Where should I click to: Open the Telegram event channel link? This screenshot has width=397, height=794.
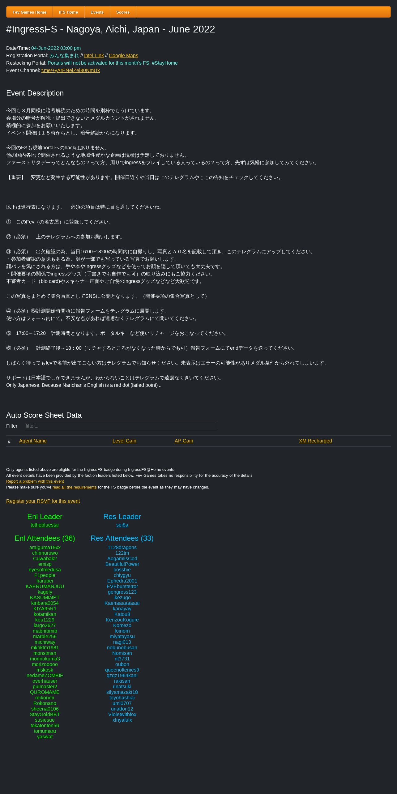70,70
